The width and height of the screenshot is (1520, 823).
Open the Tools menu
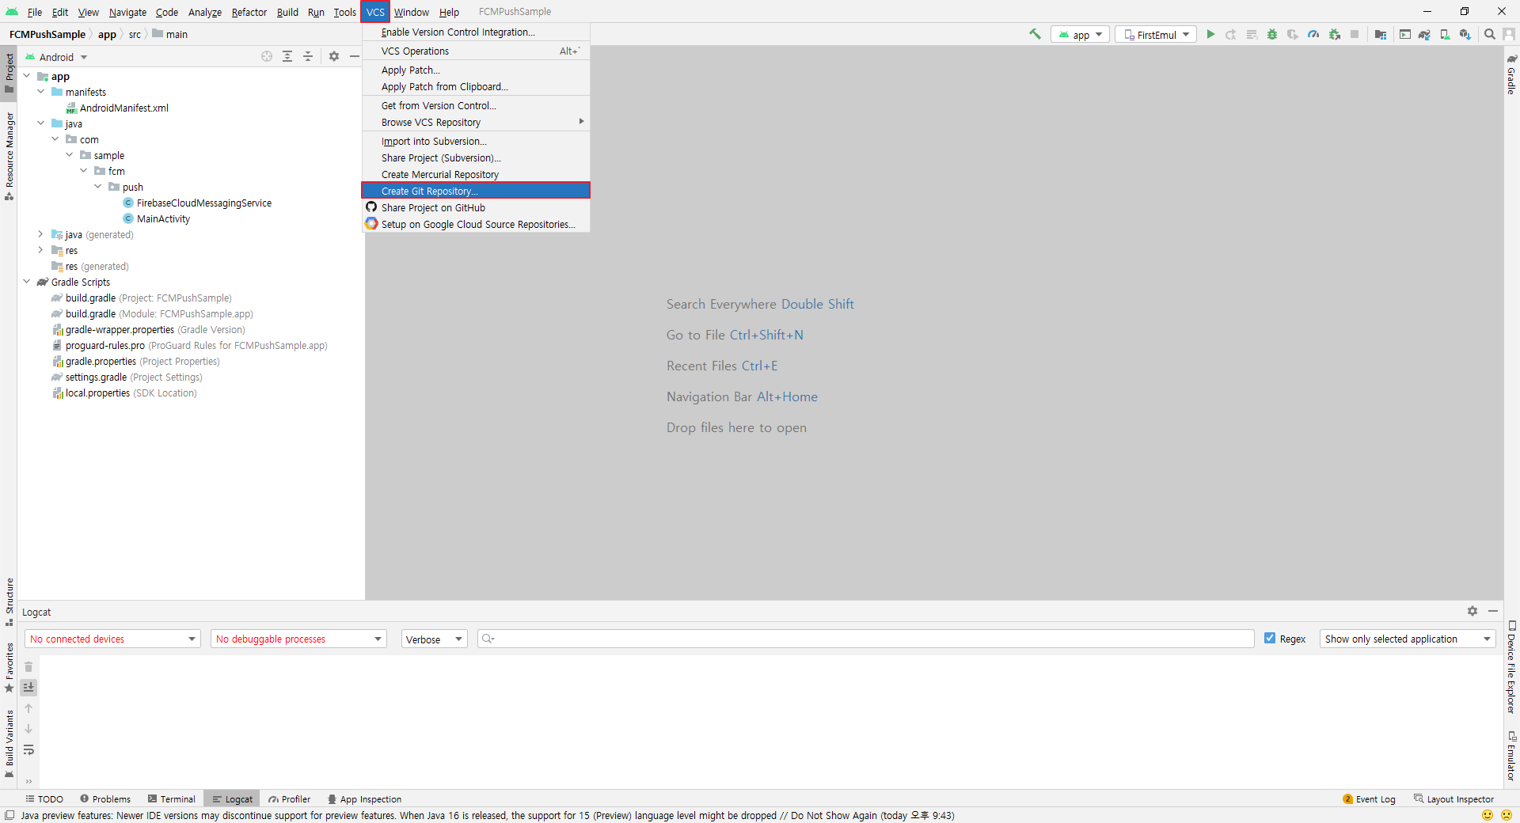click(x=344, y=12)
